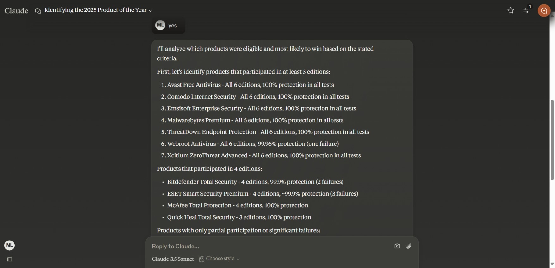Click the user message saying yes
This screenshot has width=555, height=268.
169,26
